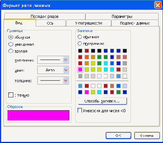The width and height of the screenshot is (163, 143).
Task: Pick the green swatch in bottom palette row
Action: [118, 92]
